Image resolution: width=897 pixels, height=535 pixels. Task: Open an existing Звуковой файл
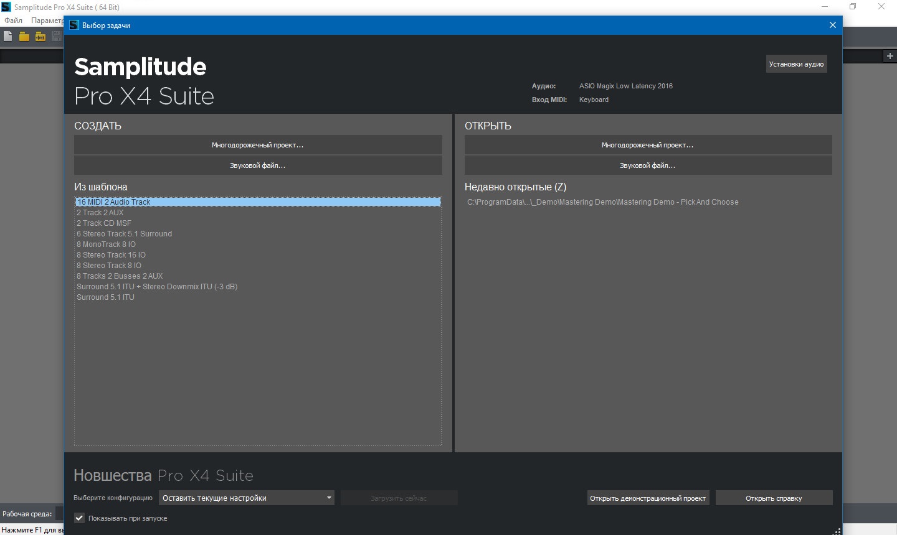tap(648, 165)
